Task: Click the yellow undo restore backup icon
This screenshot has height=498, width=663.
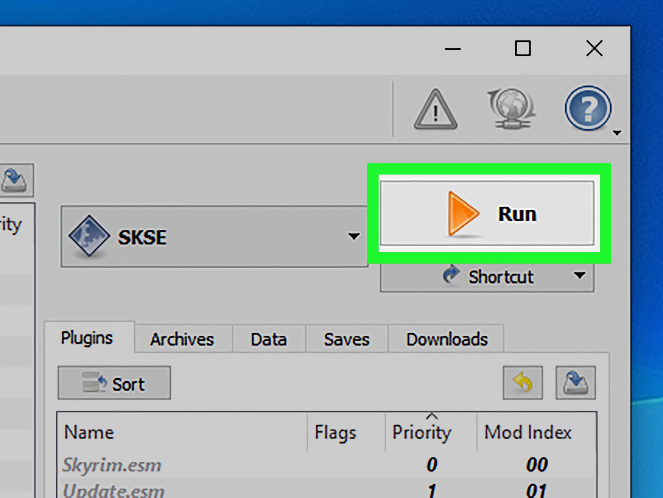Action: [x=522, y=383]
